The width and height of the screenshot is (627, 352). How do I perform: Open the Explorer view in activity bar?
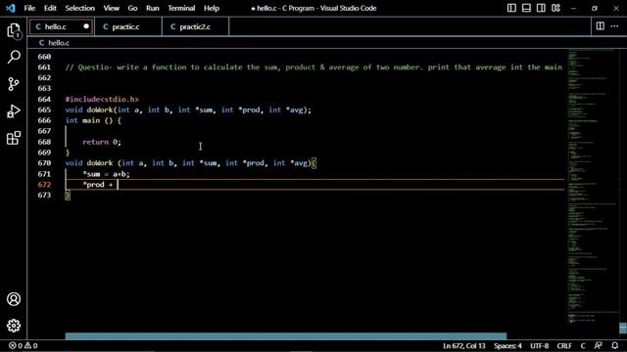coord(14,30)
